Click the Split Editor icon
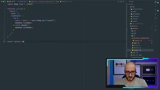Image resolution: width=160 pixels, height=90 pixels. 123,1
